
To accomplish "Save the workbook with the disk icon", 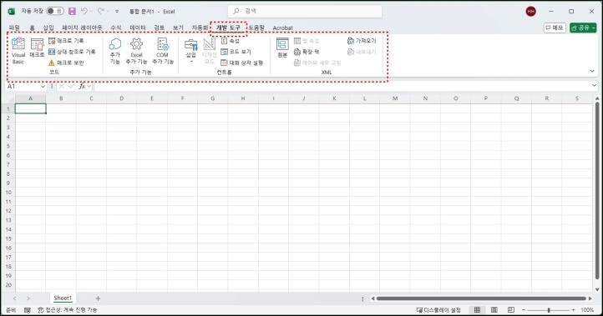I will (x=72, y=11).
